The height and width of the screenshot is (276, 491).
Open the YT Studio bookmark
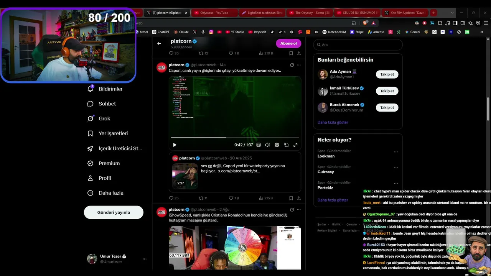[x=235, y=32]
